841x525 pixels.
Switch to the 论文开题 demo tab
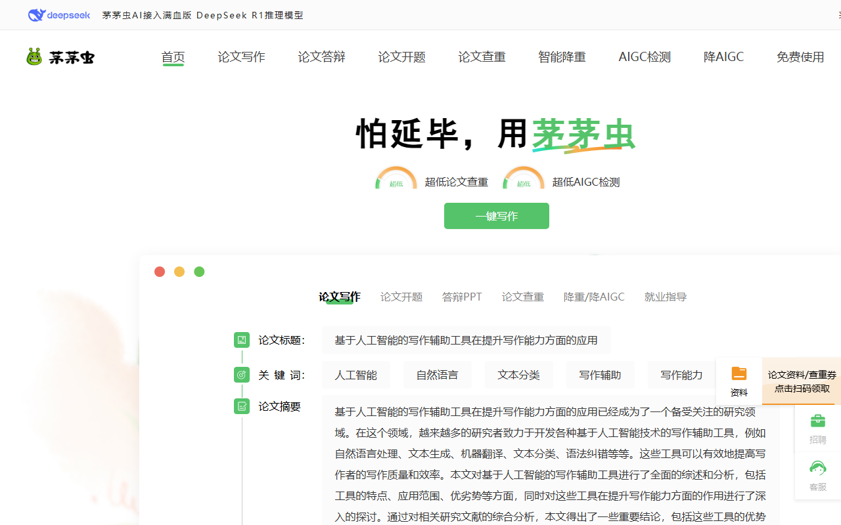tap(401, 297)
